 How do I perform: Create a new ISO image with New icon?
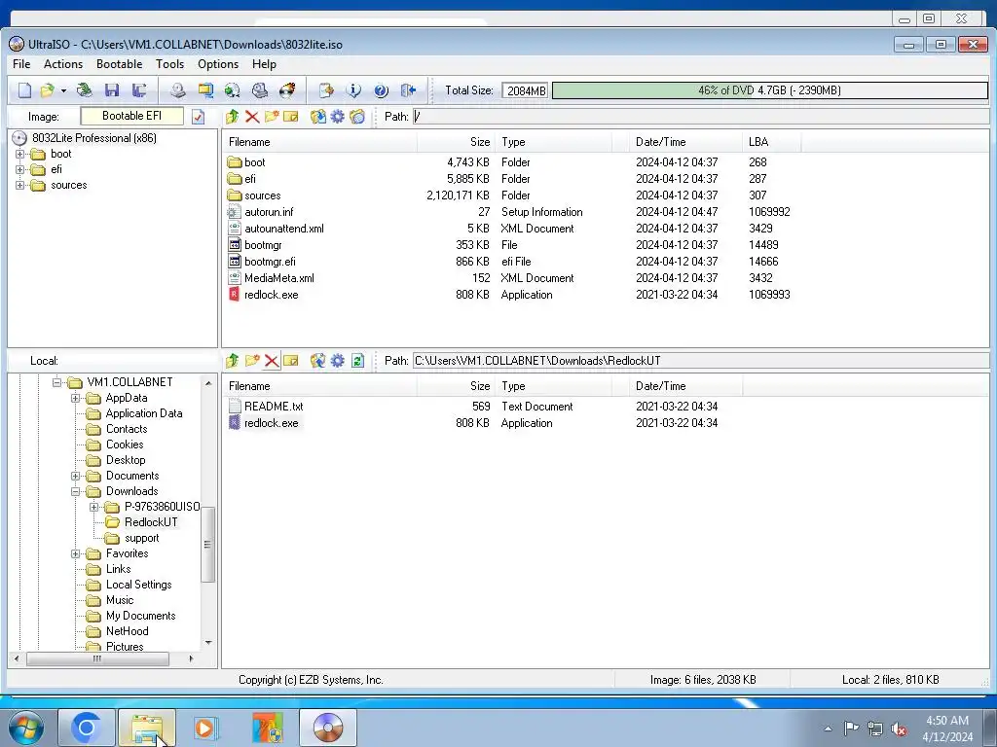tap(24, 90)
